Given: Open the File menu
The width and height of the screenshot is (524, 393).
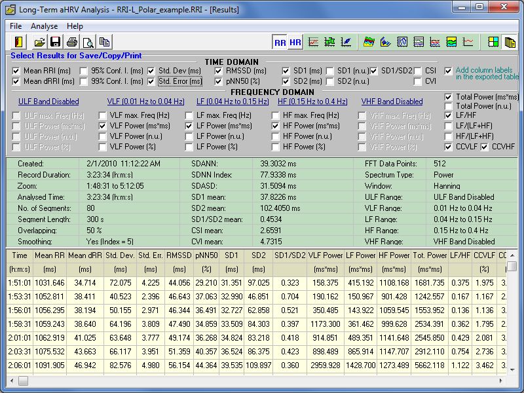Looking at the screenshot, I should pos(16,26).
